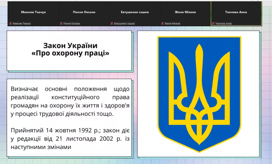Select Евтушенко сашко participant video tile
Viewport: 272px width, 164px height.
[135, 14]
